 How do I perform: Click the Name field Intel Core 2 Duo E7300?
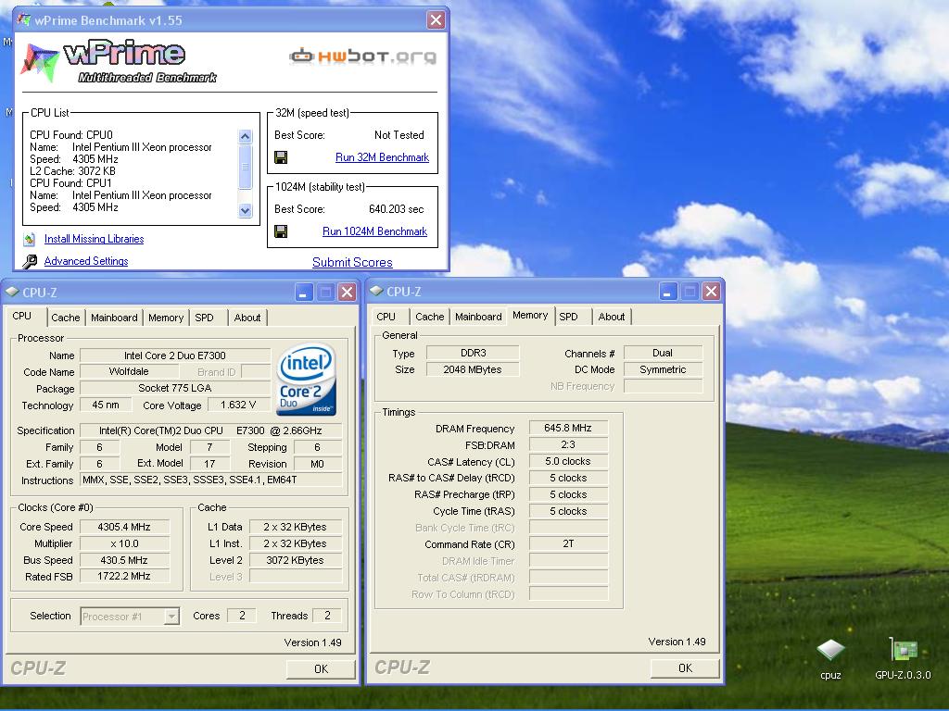175,355
